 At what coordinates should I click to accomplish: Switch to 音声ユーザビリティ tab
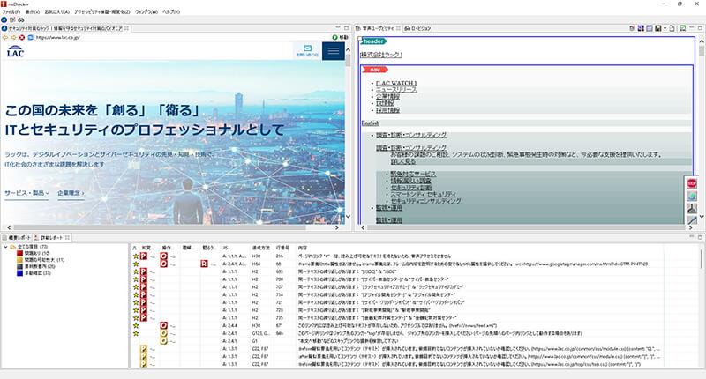click(x=378, y=28)
